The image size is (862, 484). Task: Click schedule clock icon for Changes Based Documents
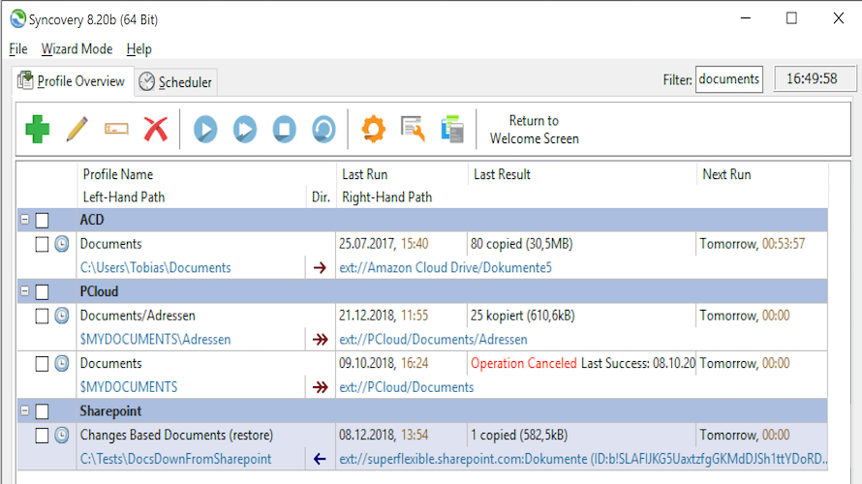click(x=62, y=436)
